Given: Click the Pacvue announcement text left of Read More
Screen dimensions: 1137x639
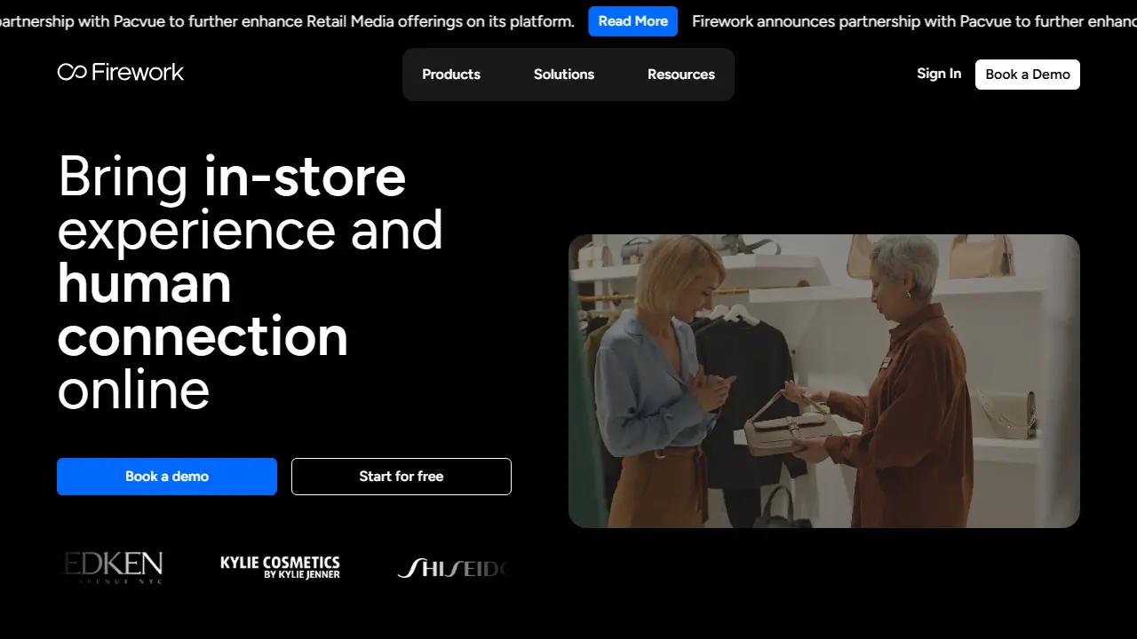Looking at the screenshot, I should 287,21.
